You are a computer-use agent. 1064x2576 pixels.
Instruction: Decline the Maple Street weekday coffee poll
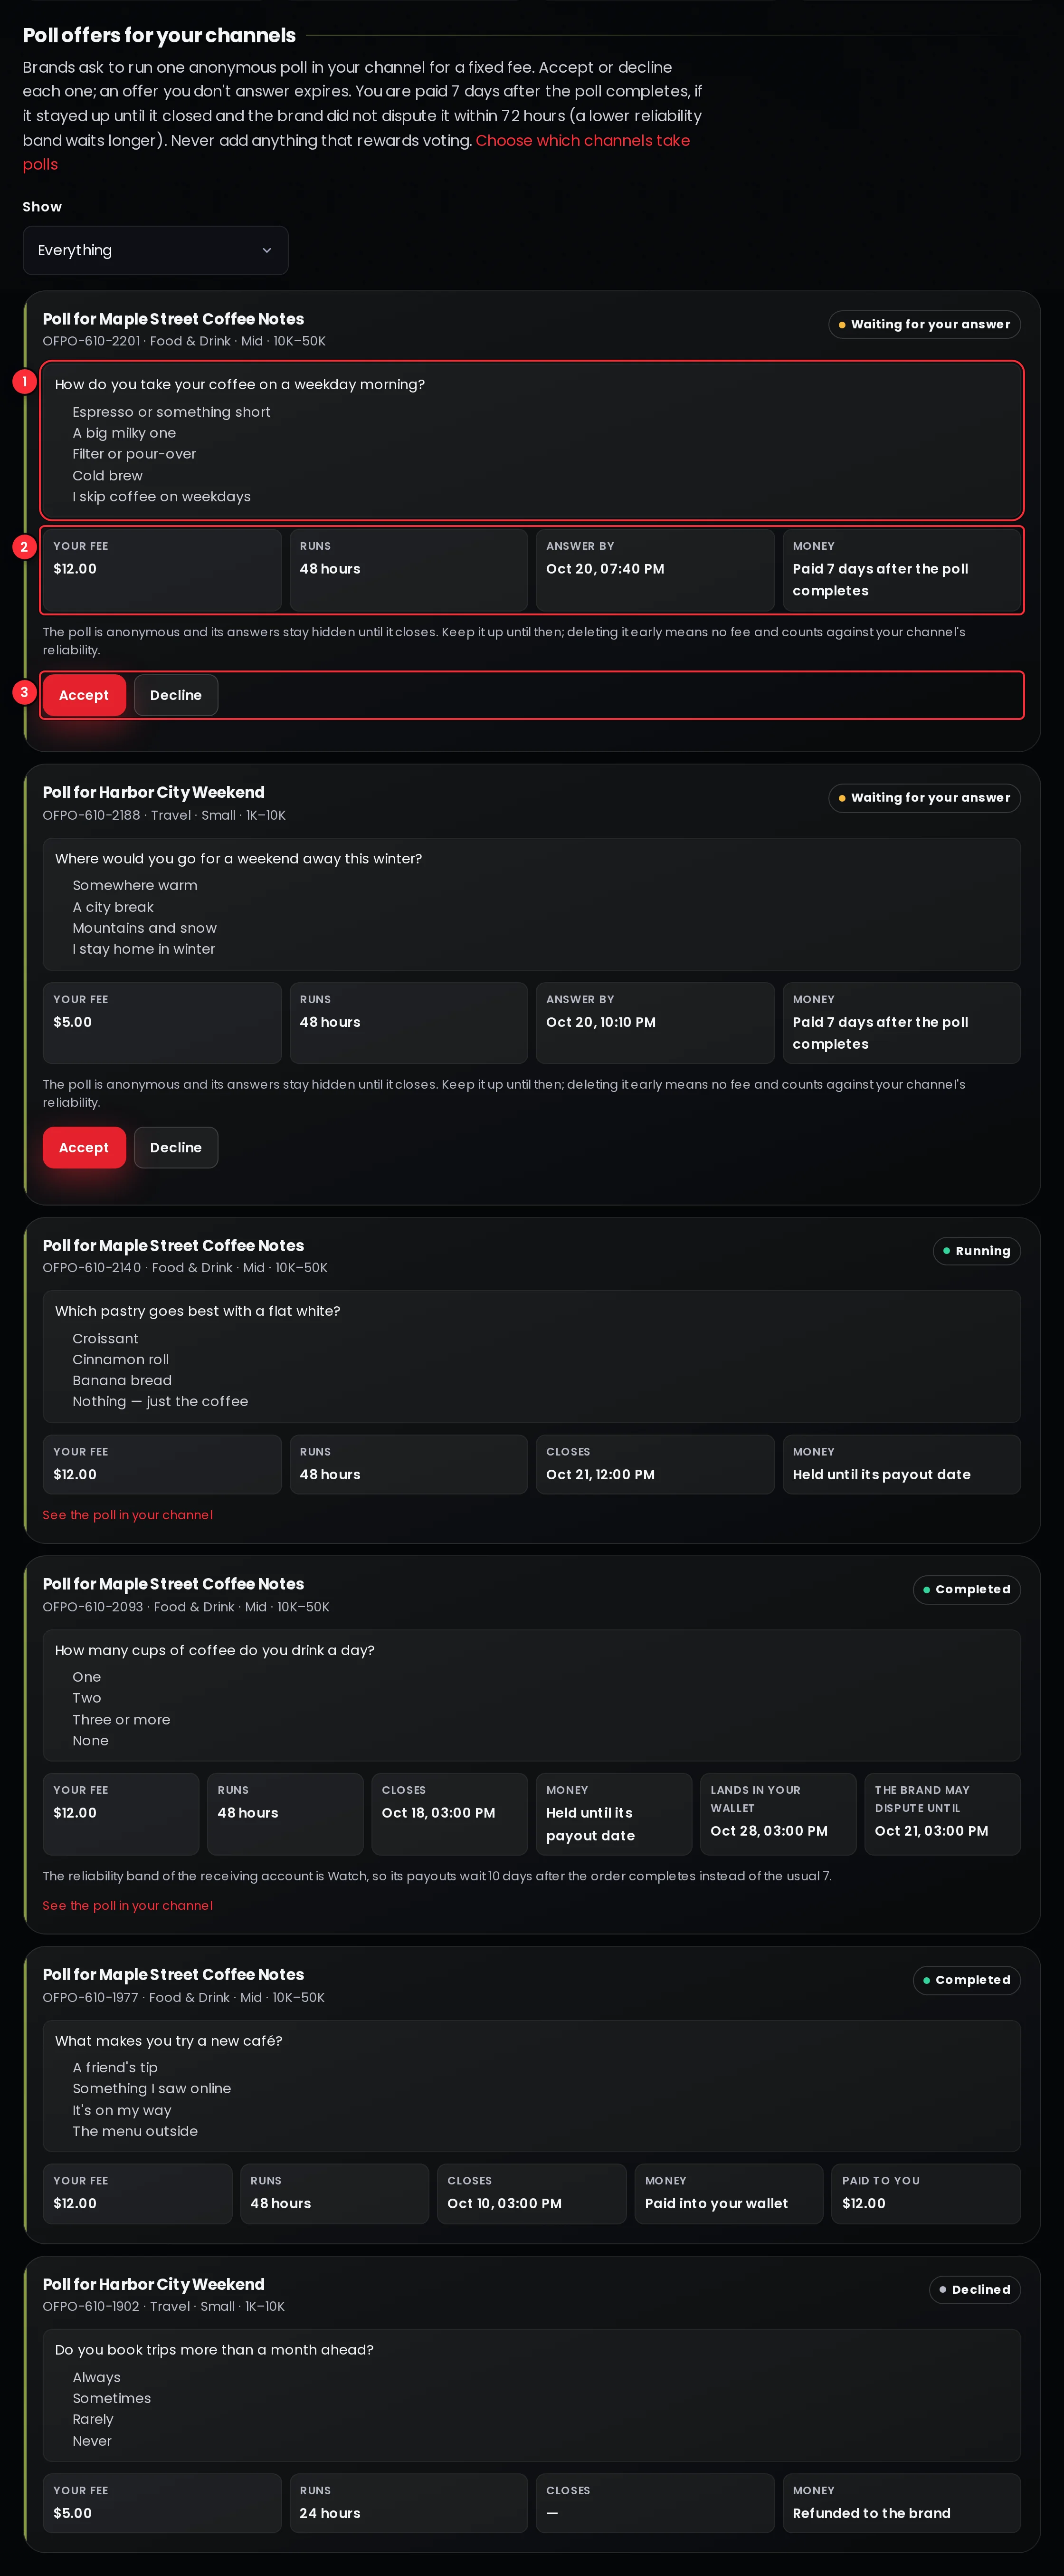pyautogui.click(x=176, y=695)
